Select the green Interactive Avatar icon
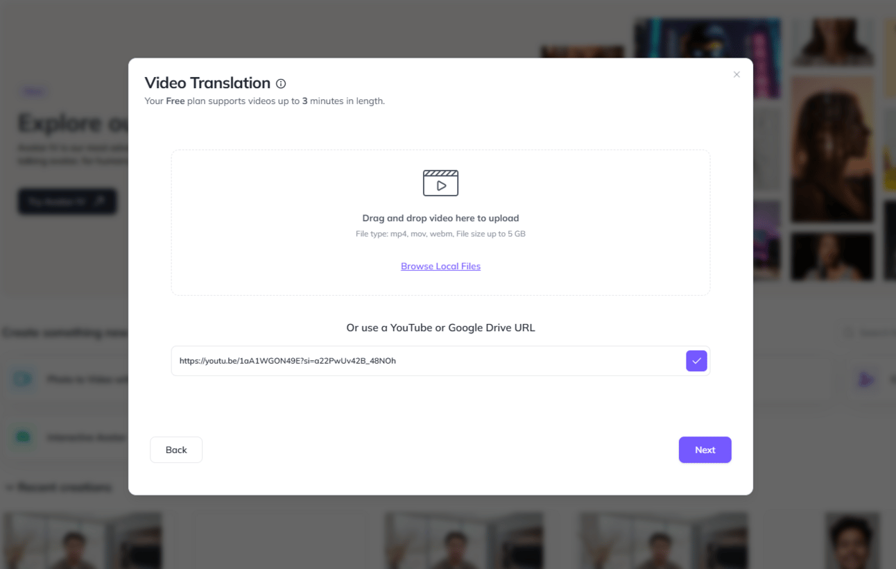This screenshot has height=569, width=896. pyautogui.click(x=23, y=437)
